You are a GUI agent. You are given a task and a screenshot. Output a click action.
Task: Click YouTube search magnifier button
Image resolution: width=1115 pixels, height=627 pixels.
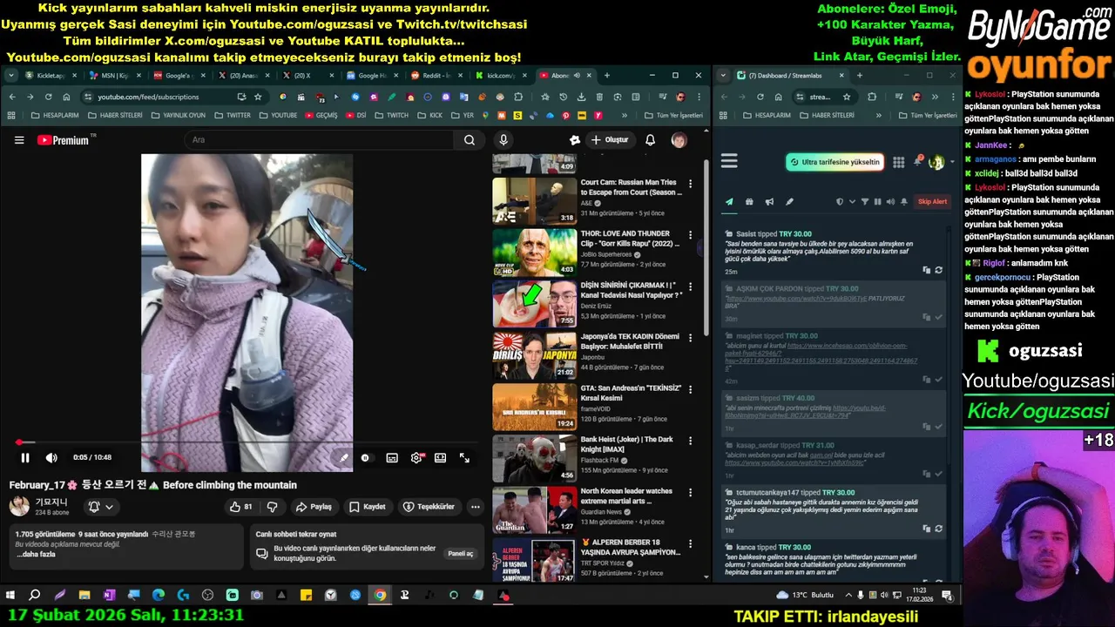pyautogui.click(x=470, y=140)
